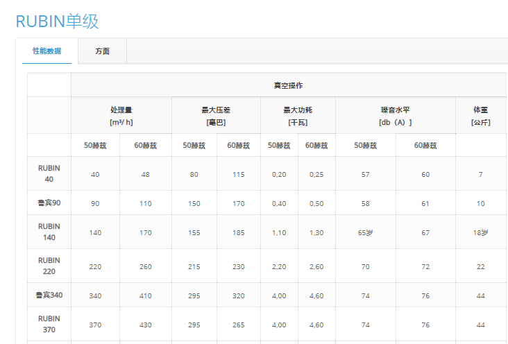This screenshot has width=508, height=344.
Task: Click the 鲁宾340 row label
Action: [49, 295]
